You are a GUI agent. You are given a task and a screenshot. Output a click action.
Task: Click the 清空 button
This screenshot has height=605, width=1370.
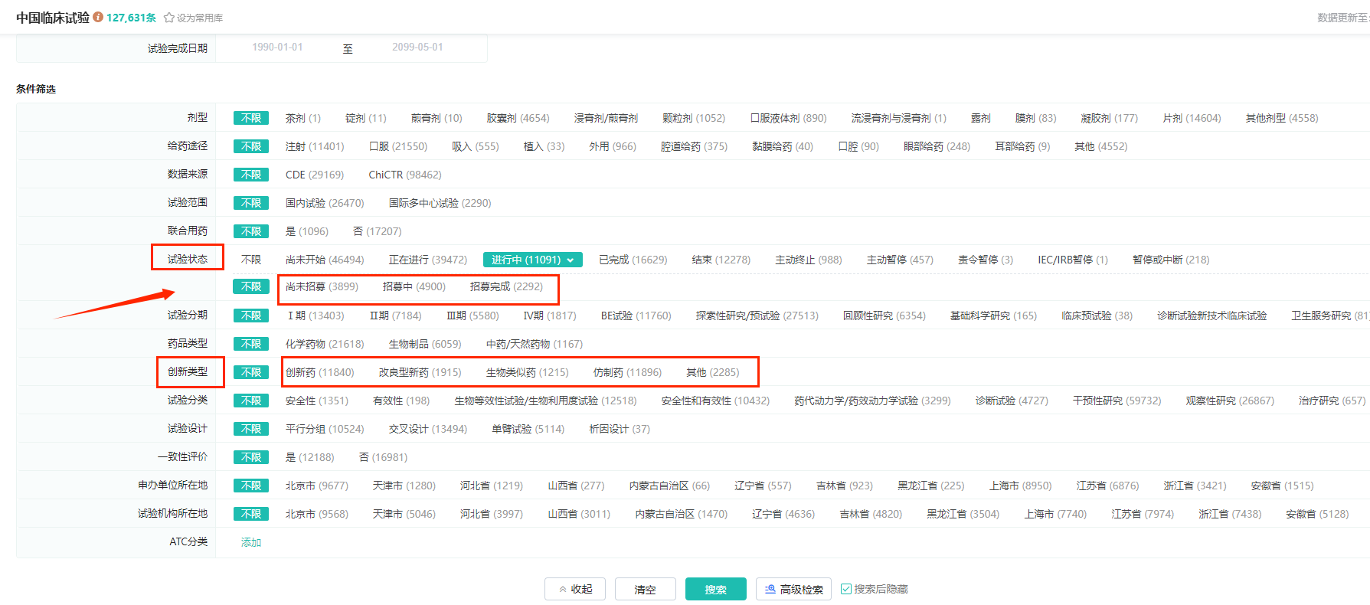point(645,589)
